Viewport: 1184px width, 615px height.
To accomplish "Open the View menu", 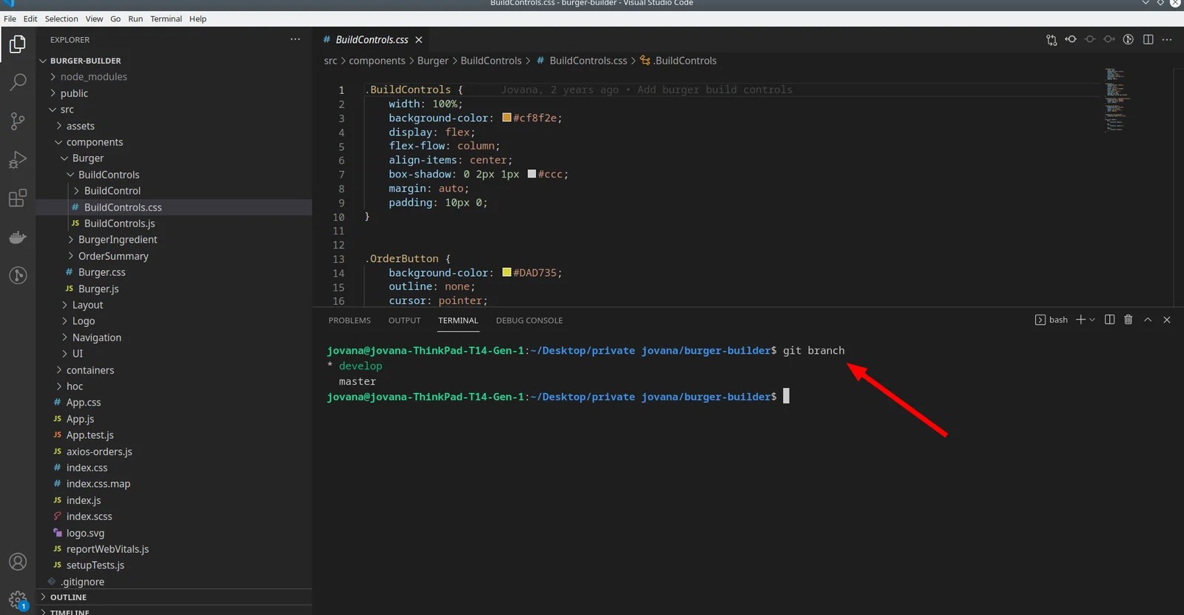I will [94, 19].
